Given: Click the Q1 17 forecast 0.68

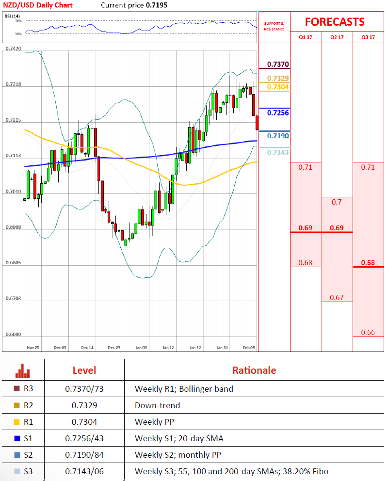Looking at the screenshot, I should (306, 263).
